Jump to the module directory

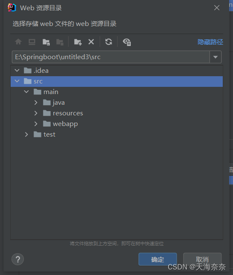click(60, 42)
